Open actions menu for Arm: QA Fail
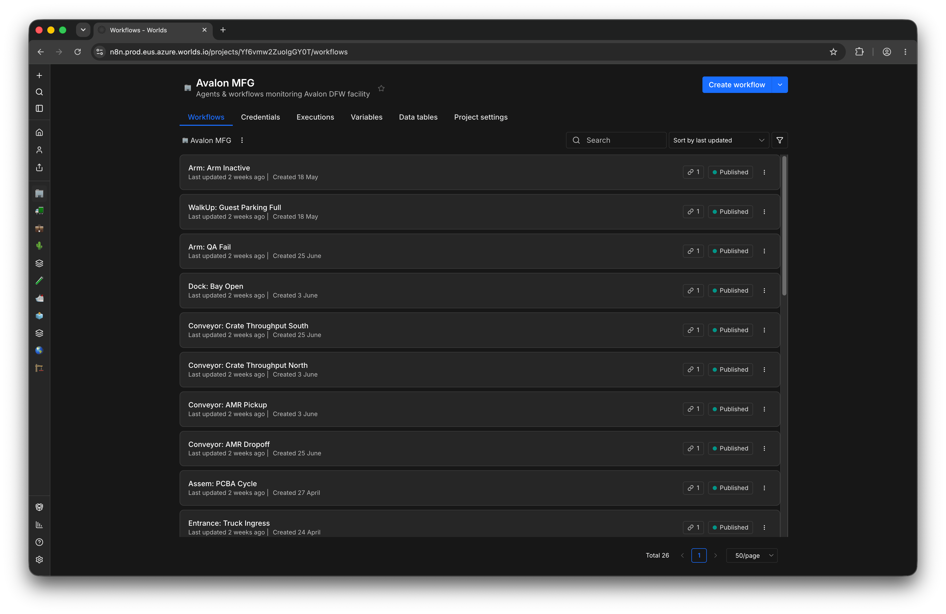This screenshot has width=946, height=614. (764, 251)
